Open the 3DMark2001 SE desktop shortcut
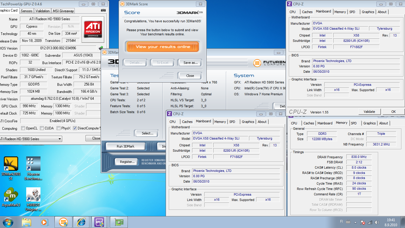Screen dimensions: 405x228 point(11,168)
